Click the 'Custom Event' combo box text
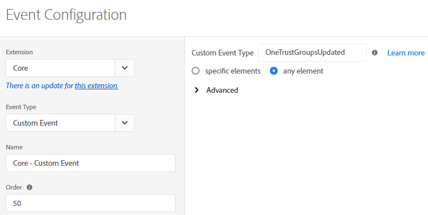This screenshot has width=428, height=215. tap(36, 123)
